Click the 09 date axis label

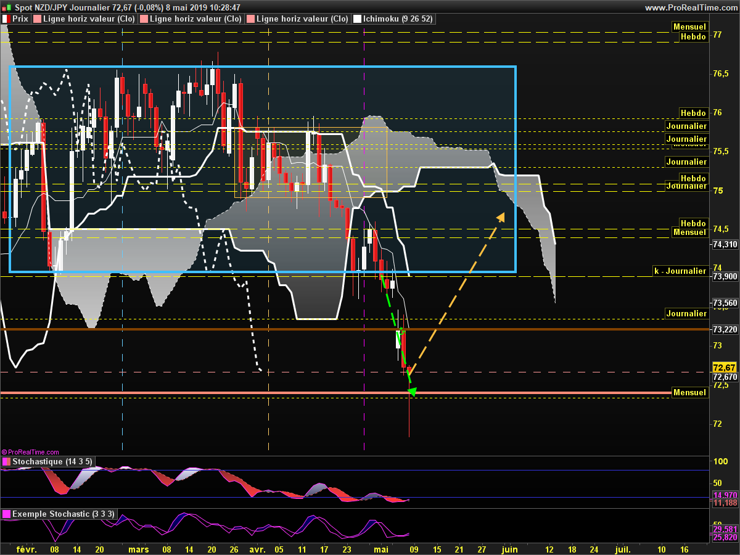pos(413,549)
